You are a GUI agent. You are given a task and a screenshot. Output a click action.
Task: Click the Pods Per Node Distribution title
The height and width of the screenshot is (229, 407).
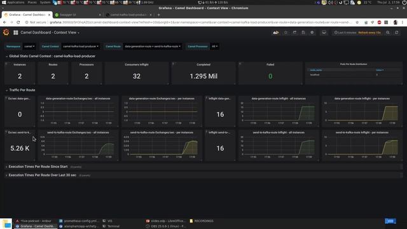point(354,64)
